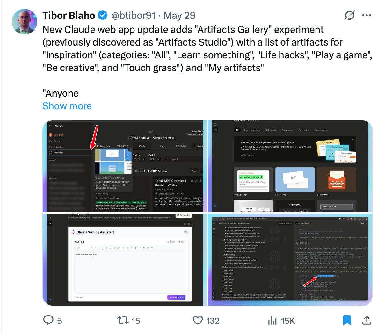View tweet analytics bar chart icon

click(272, 320)
